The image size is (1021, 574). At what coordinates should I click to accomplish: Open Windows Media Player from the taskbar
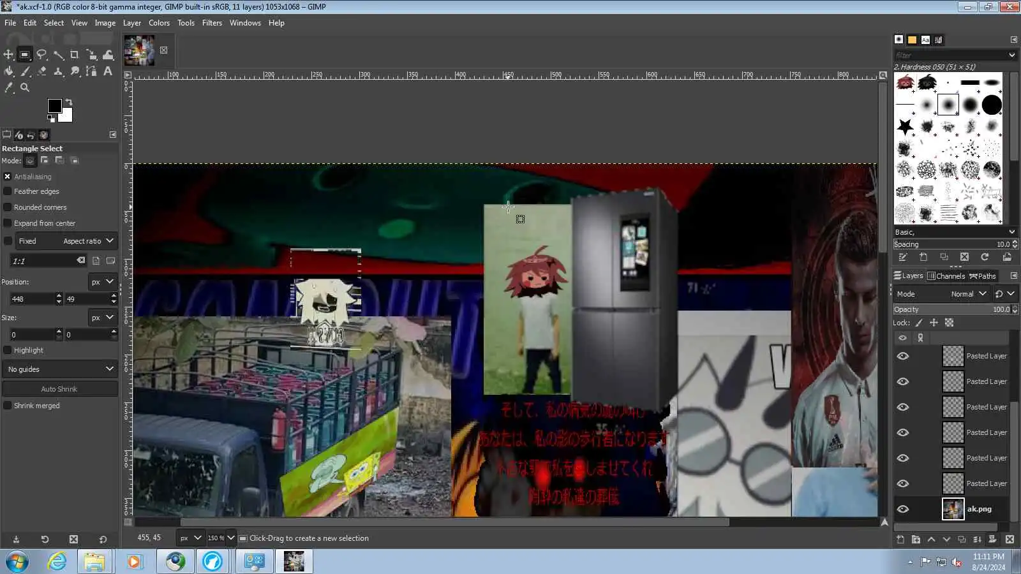tap(134, 561)
